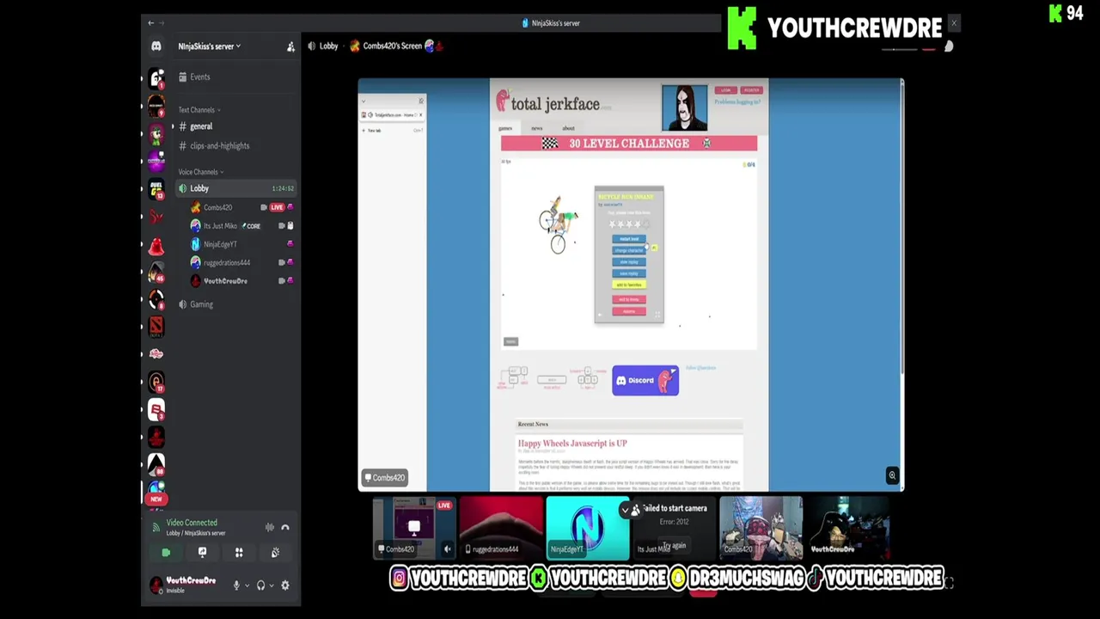The height and width of the screenshot is (619, 1100).
Task: Select the red blob server icon in sidebar
Action: pyautogui.click(x=156, y=247)
